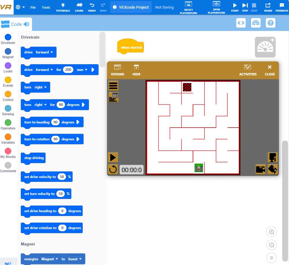This screenshot has height=265, width=289.
Task: Open the File menu
Action: tap(33, 7)
